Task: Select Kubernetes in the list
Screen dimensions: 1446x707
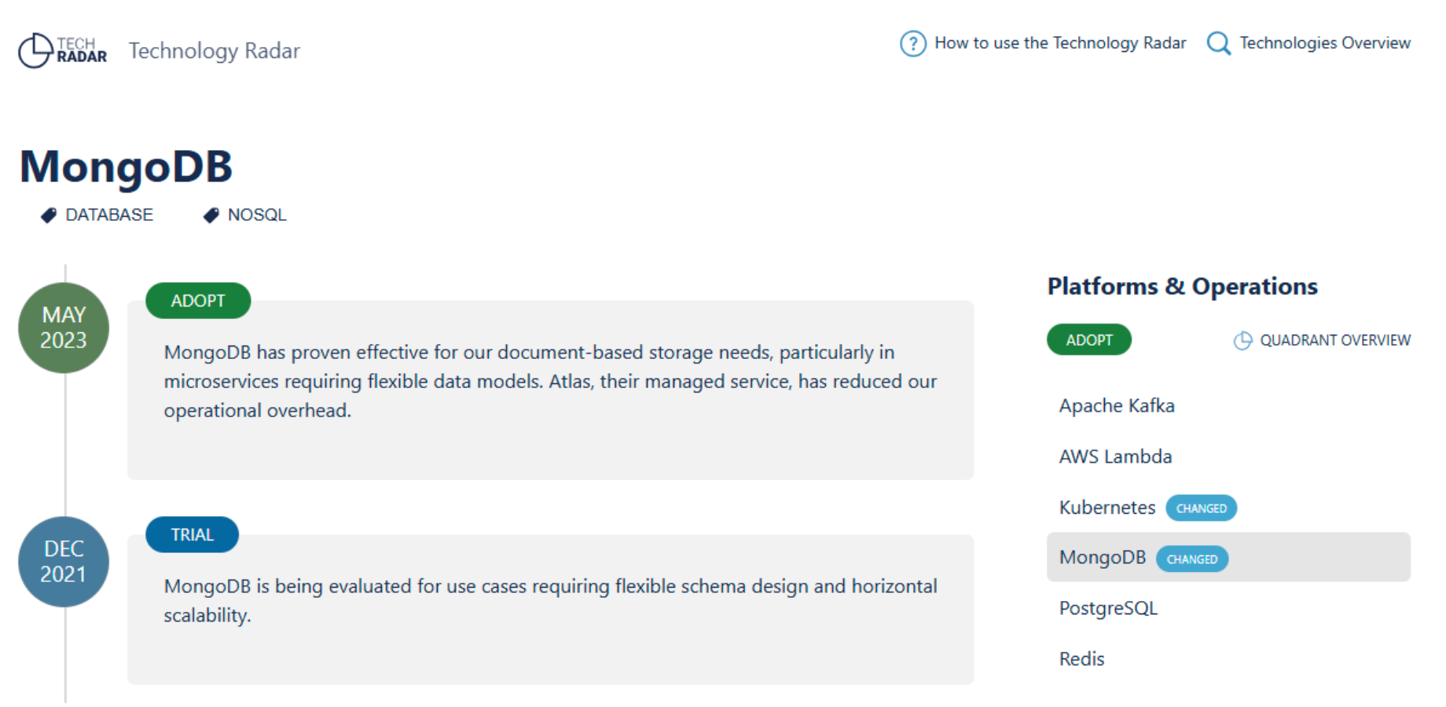Action: pyautogui.click(x=1107, y=507)
